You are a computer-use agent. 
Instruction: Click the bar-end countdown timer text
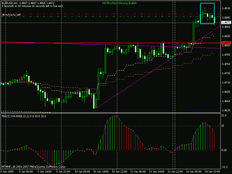[32, 6]
